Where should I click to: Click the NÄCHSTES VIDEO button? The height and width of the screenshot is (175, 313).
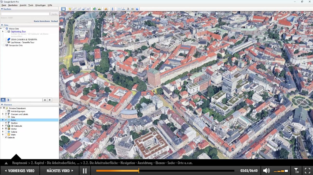point(60,171)
